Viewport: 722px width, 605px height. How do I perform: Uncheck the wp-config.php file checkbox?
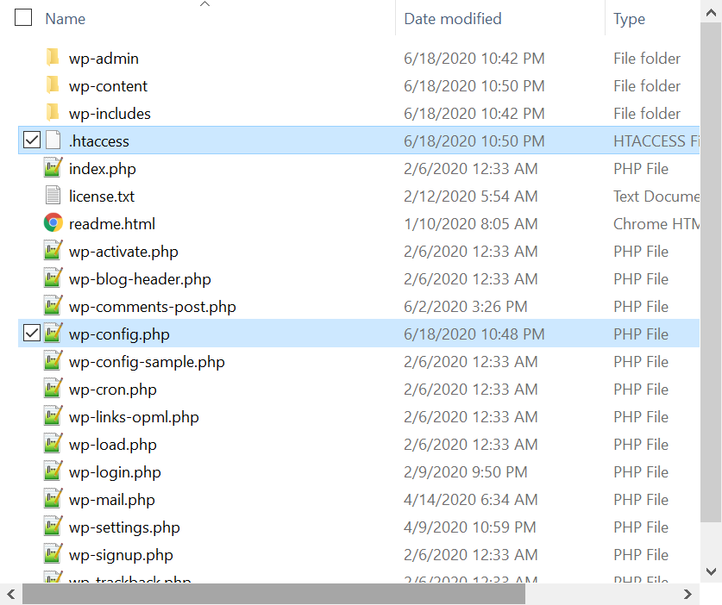pyautogui.click(x=32, y=334)
